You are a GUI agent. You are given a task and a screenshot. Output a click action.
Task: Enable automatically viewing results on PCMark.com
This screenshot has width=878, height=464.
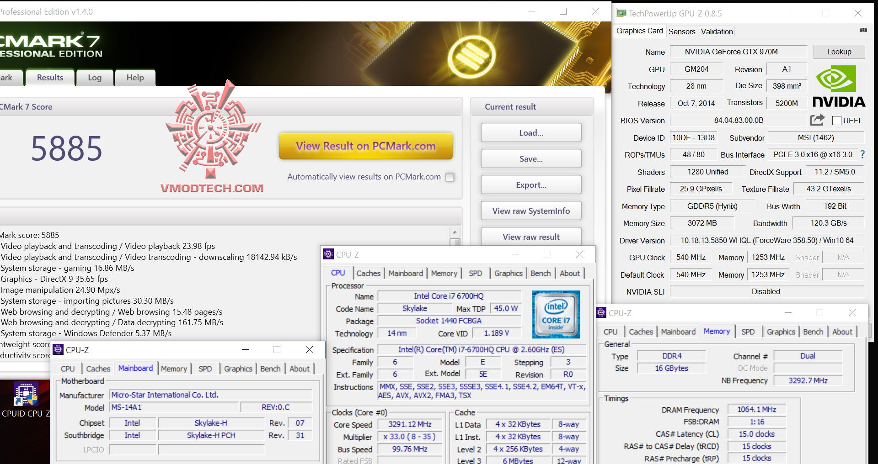click(x=450, y=177)
